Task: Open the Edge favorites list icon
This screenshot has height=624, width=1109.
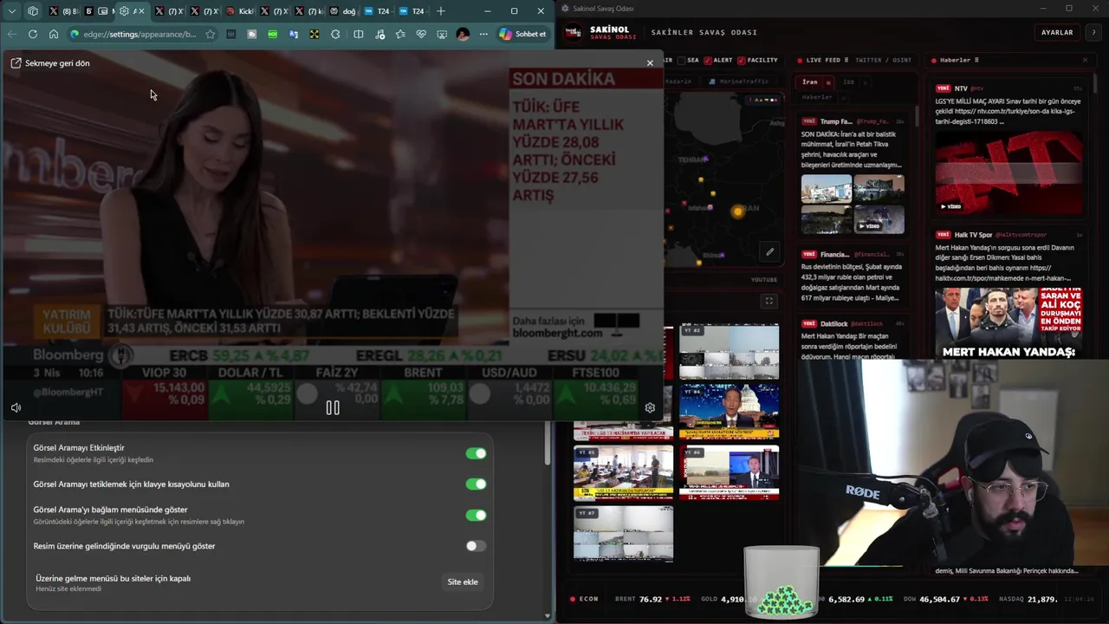Action: 399,34
